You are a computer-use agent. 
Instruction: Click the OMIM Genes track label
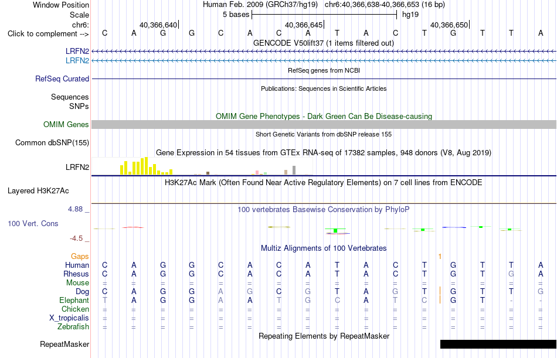point(66,125)
